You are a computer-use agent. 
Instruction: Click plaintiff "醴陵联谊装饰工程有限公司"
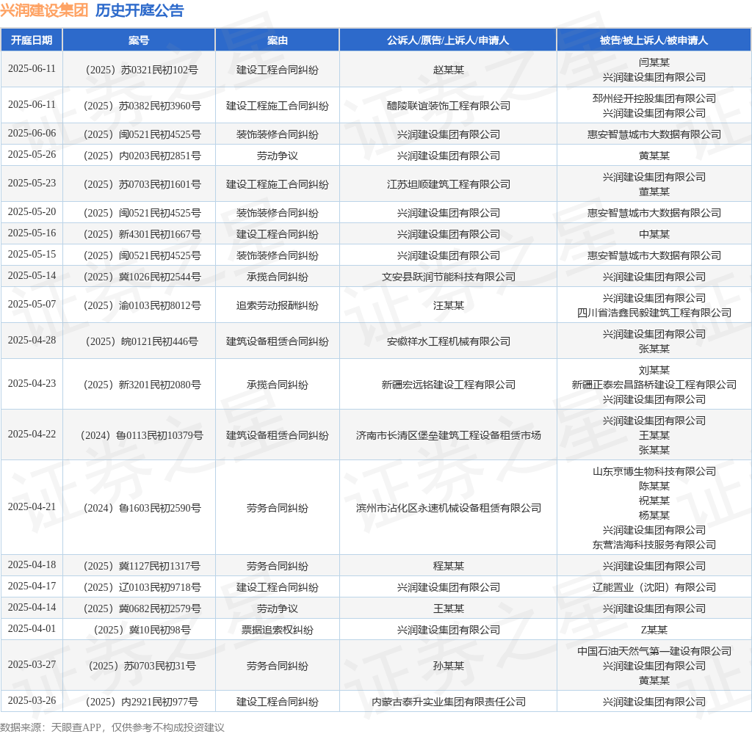(448, 106)
